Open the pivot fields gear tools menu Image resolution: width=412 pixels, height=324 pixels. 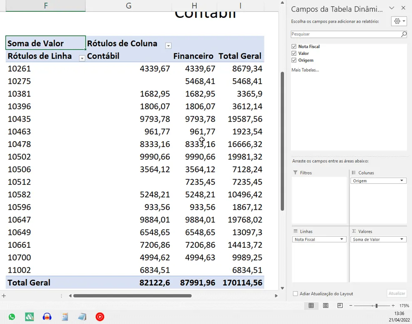pyautogui.click(x=399, y=21)
